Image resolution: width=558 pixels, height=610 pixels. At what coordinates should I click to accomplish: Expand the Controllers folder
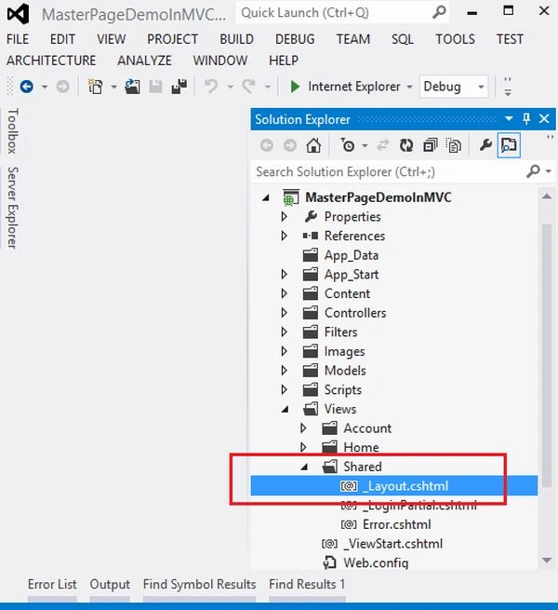284,312
